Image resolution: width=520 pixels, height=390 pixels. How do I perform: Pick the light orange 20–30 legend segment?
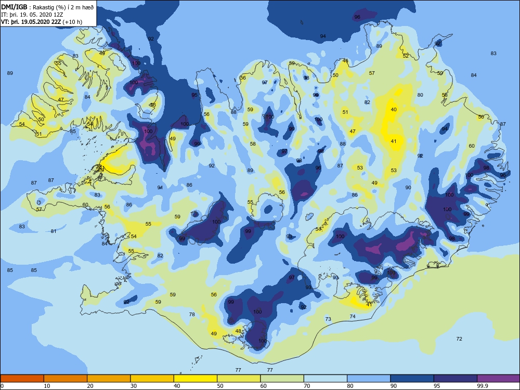(109, 379)
